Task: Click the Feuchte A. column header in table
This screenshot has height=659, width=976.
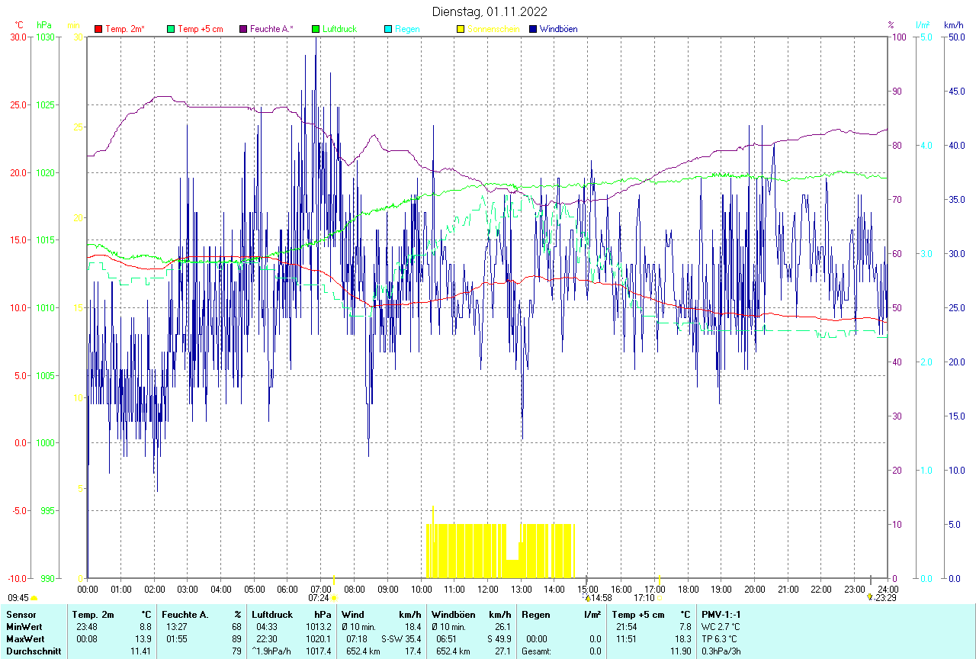Action: click(185, 614)
